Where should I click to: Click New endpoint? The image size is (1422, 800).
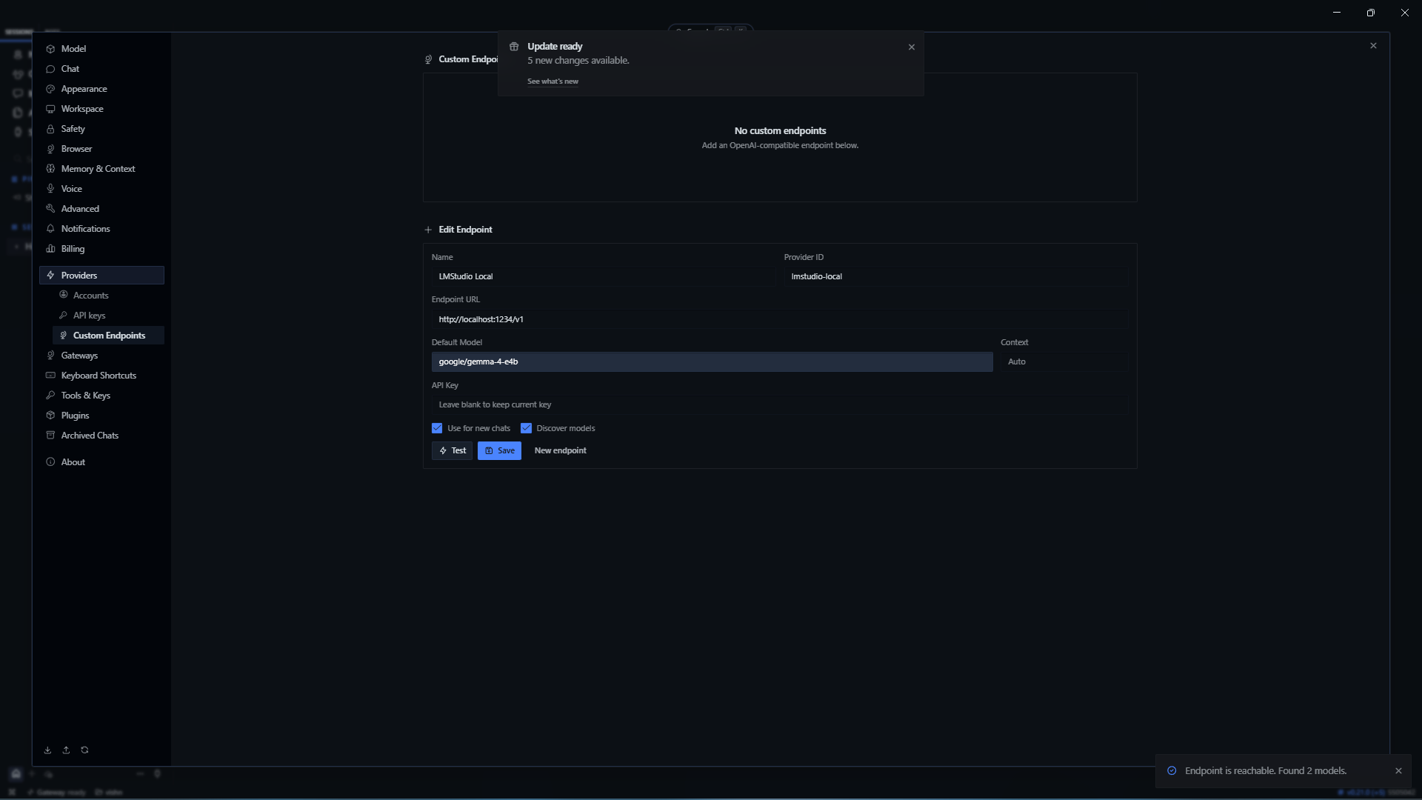560,450
